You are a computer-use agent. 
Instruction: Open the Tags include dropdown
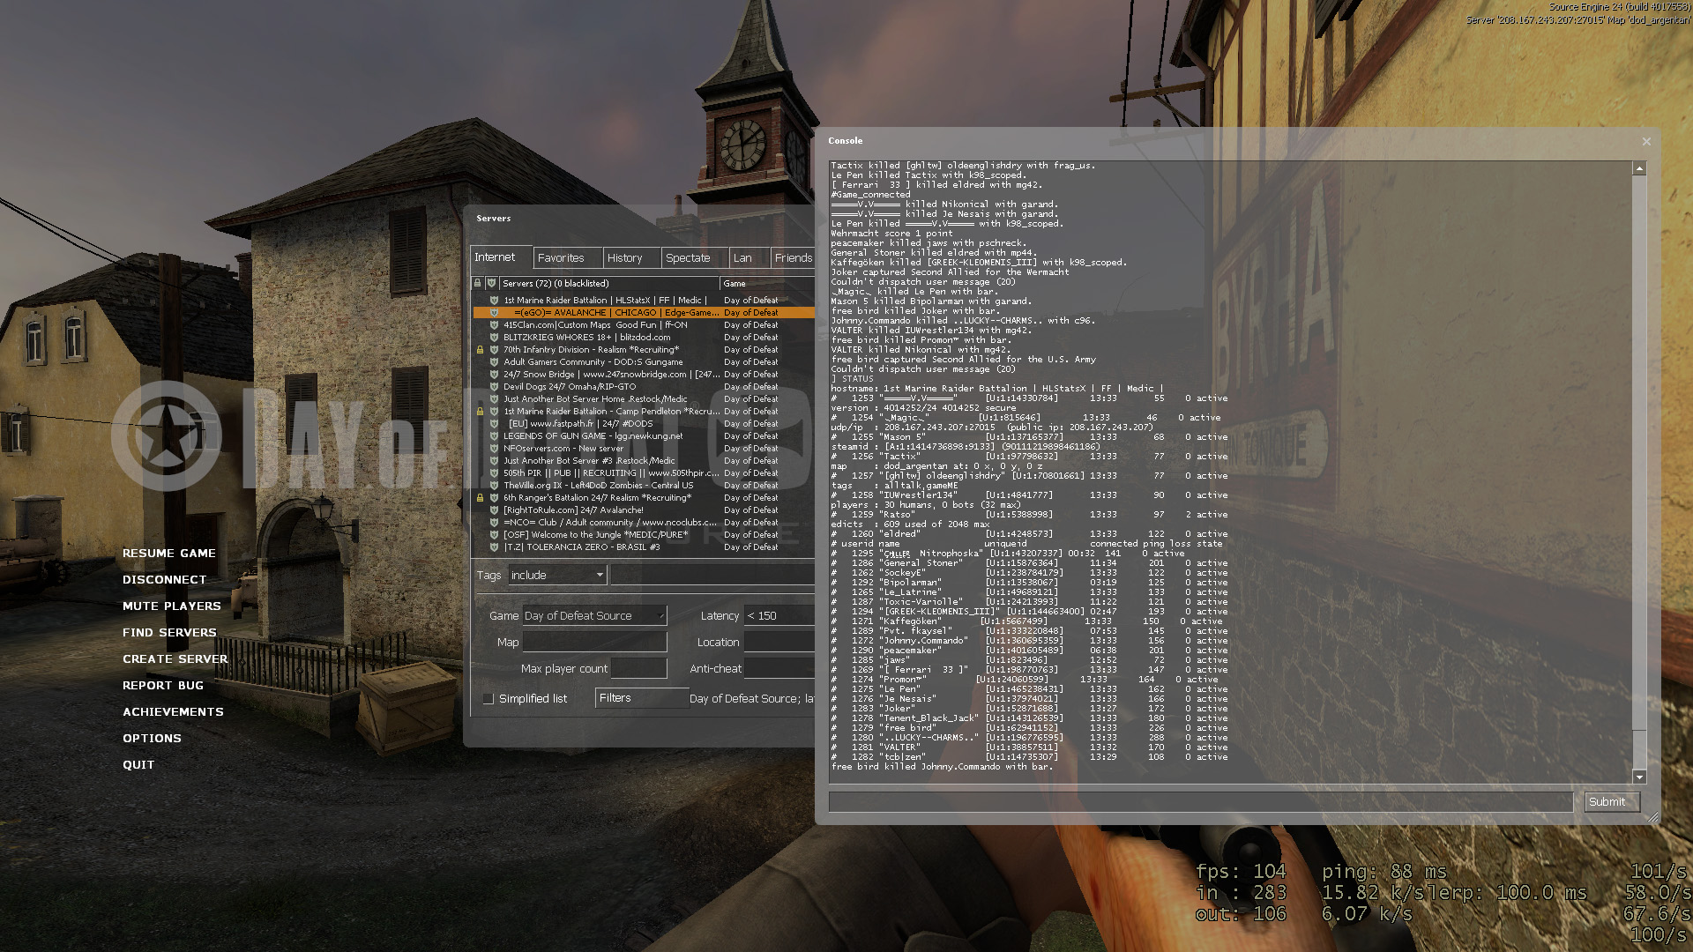557,575
